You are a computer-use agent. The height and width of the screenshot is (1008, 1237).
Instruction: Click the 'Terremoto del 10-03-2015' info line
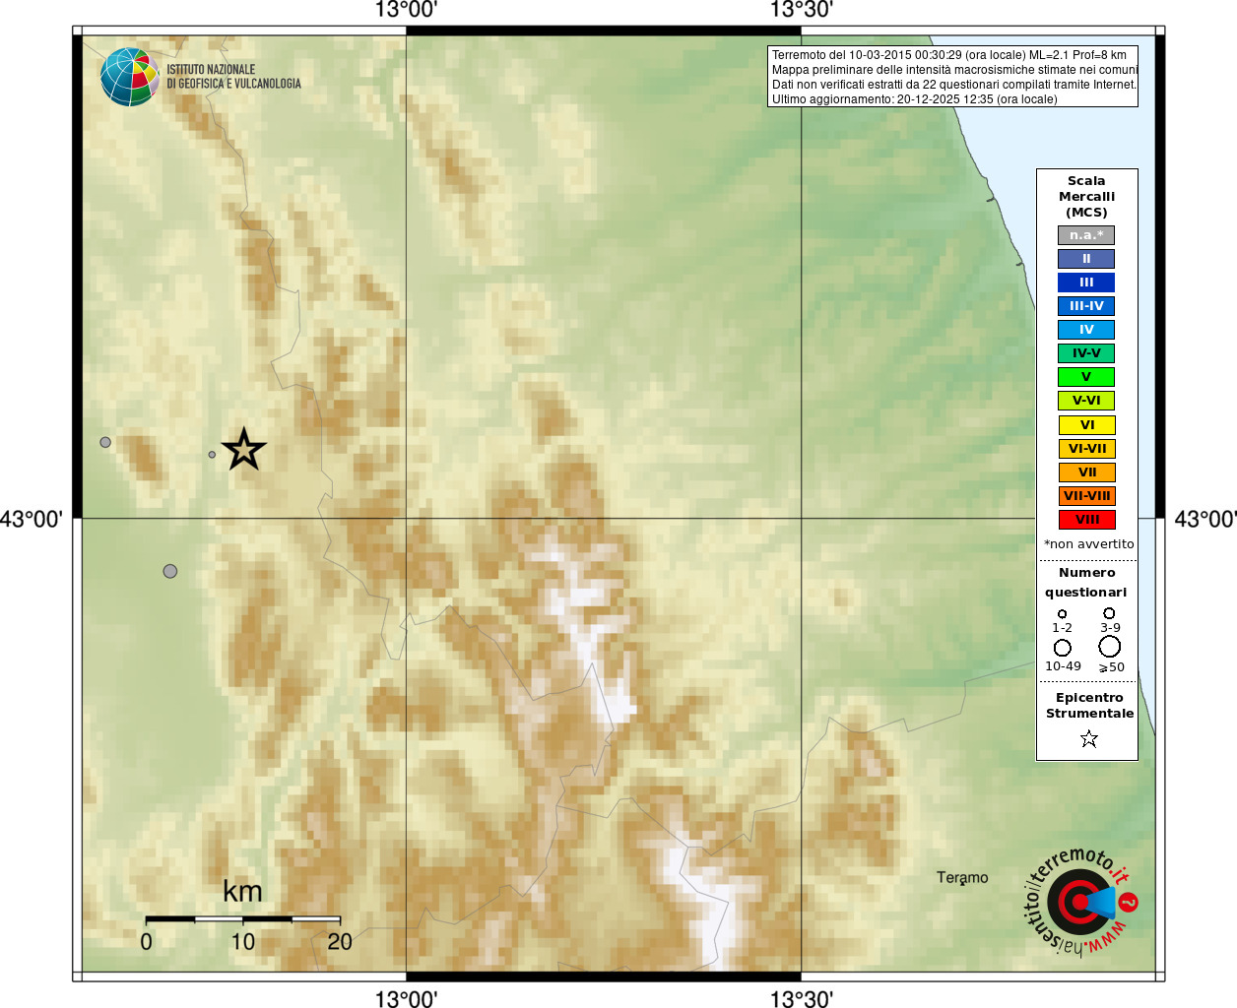[x=948, y=55]
